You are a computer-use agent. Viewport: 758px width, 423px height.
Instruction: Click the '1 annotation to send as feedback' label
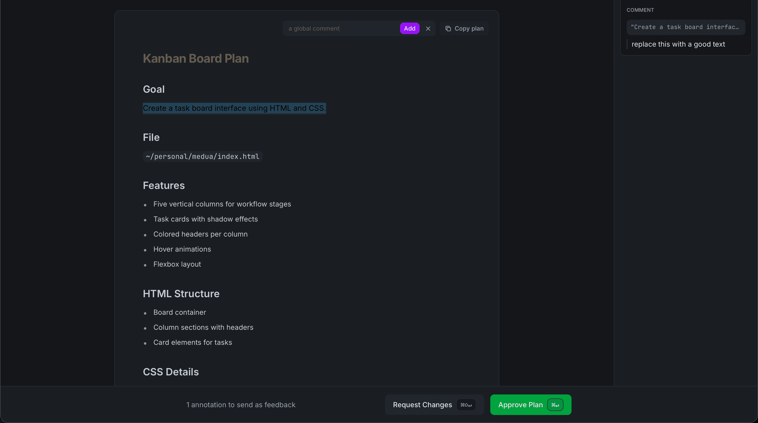point(241,404)
